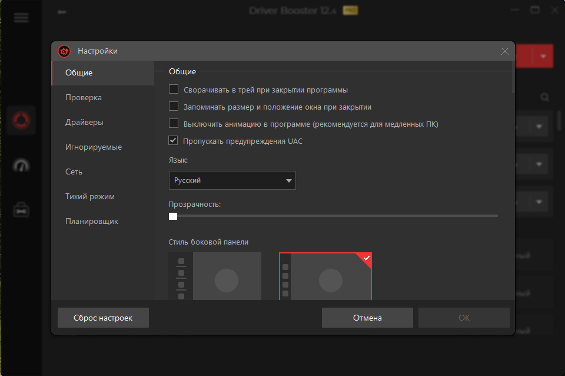The width and height of the screenshot is (565, 376).
Task: Click the Прозрачность slider track
Action: click(333, 216)
